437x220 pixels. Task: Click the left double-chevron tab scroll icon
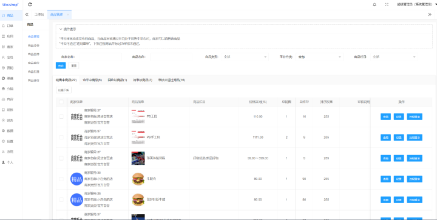click(x=27, y=15)
